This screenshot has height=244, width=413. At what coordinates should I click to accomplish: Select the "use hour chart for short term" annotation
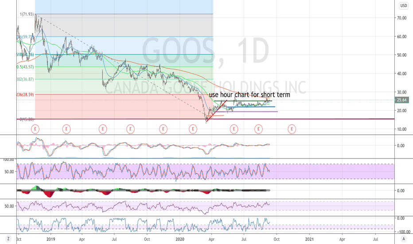[249, 94]
